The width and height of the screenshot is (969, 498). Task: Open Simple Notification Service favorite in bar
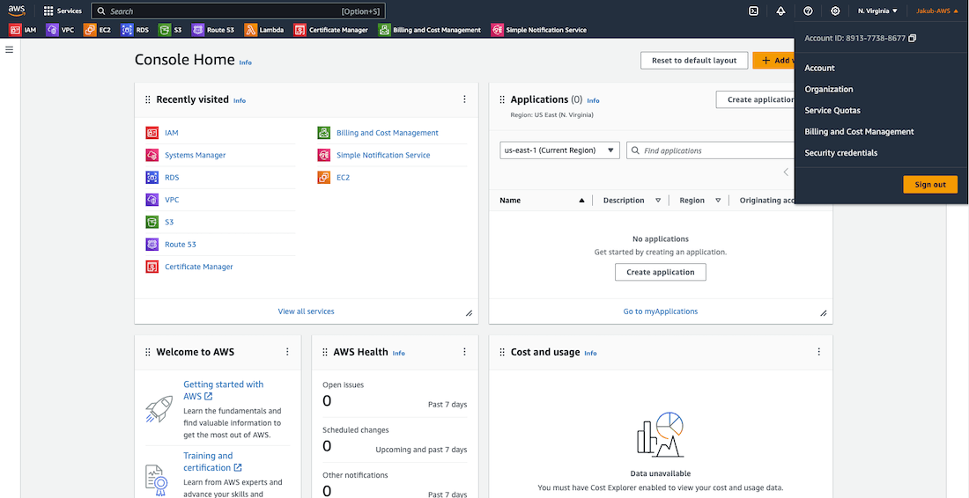click(x=538, y=30)
